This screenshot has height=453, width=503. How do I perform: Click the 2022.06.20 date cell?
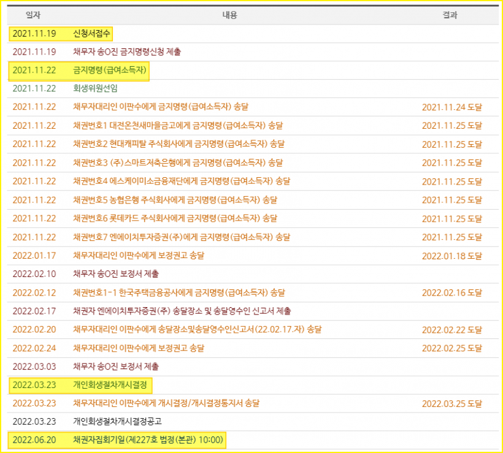tap(34, 440)
